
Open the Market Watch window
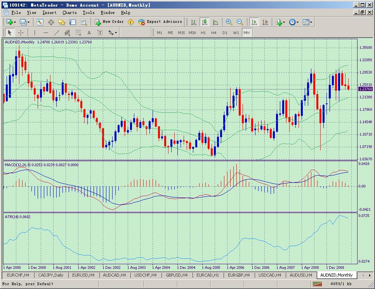40,22
